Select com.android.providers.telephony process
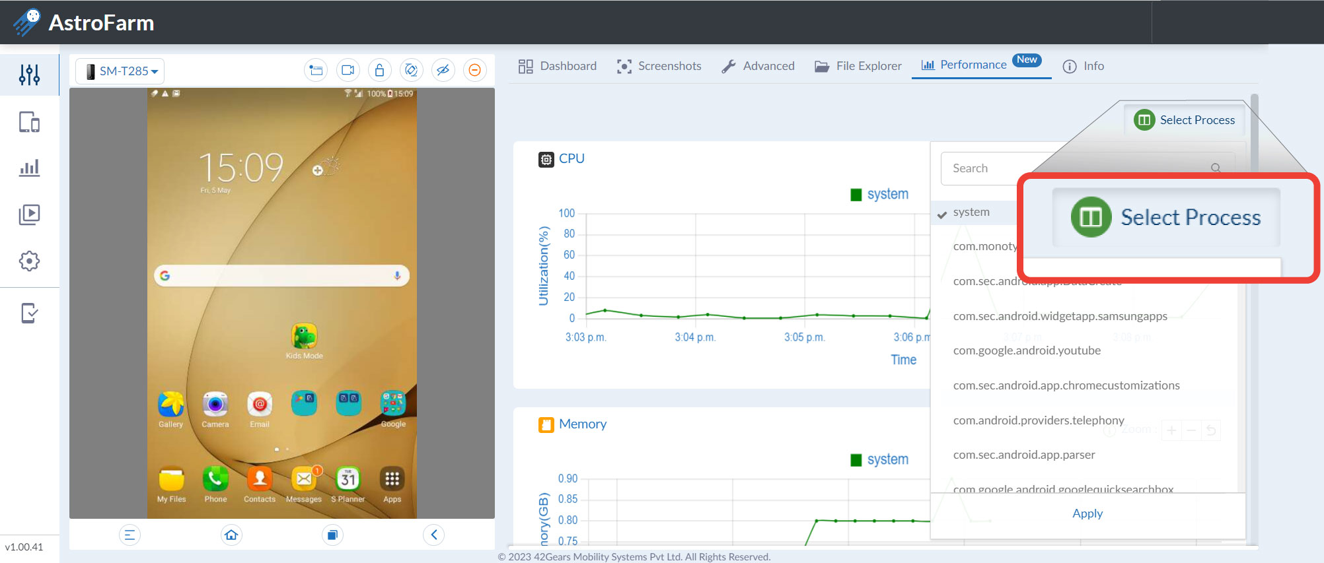Image resolution: width=1324 pixels, height=563 pixels. coord(1039,420)
